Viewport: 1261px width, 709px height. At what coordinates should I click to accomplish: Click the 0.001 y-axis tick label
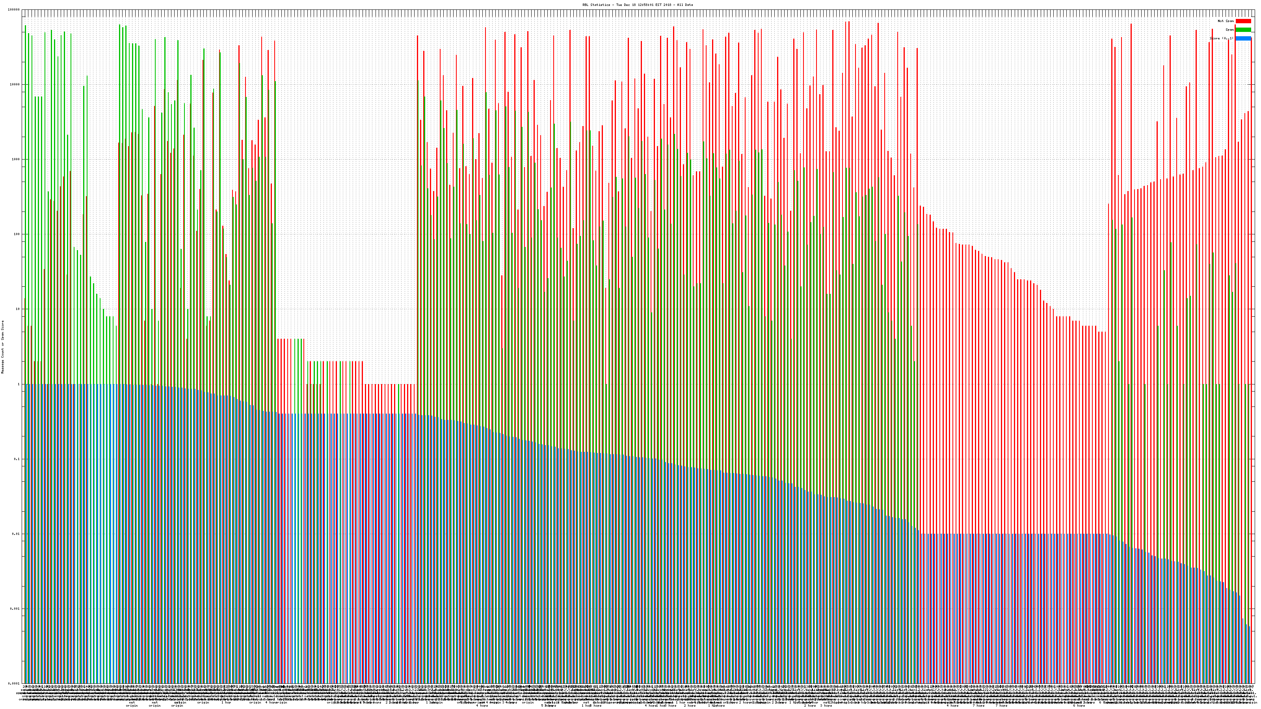pyautogui.click(x=15, y=609)
